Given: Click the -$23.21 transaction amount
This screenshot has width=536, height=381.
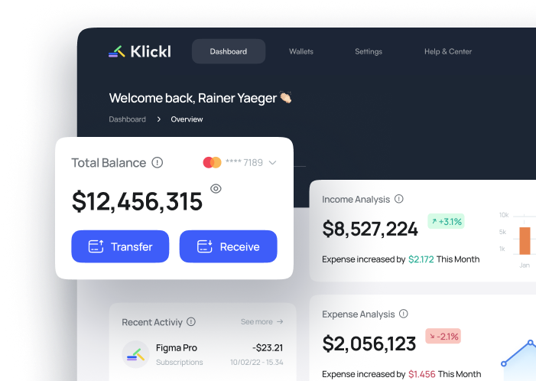Looking at the screenshot, I should pyautogui.click(x=268, y=348).
